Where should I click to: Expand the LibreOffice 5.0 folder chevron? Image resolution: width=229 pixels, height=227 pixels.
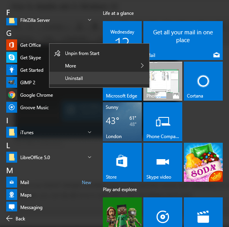(x=90, y=157)
